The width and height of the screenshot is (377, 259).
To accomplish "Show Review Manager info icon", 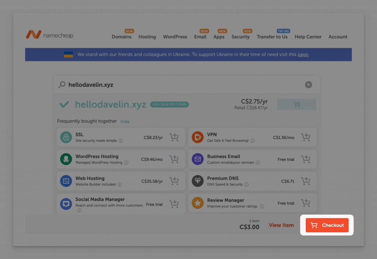I will click(262, 206).
